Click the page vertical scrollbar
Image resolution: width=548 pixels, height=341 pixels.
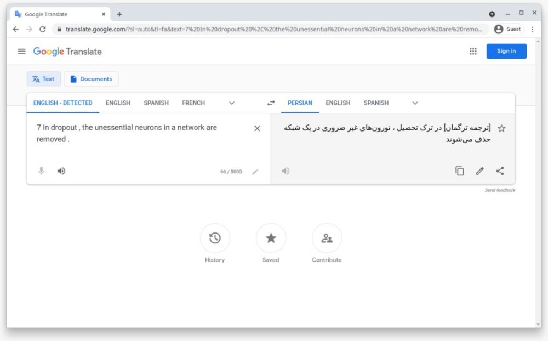pos(538,182)
